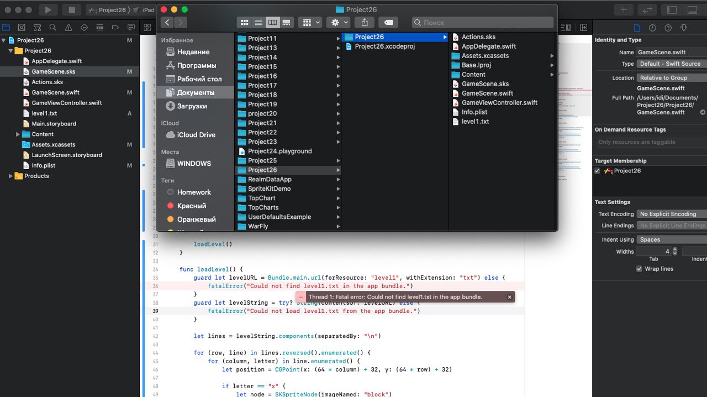
Task: Open the Symbol navigator
Action: pyautogui.click(x=37, y=27)
